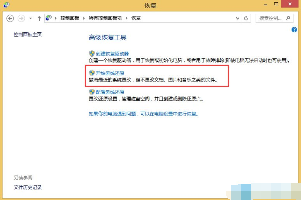Click the shield icon beside 创建恢复驱动器
Viewport: 302px width, 200px height.
pos(92,54)
